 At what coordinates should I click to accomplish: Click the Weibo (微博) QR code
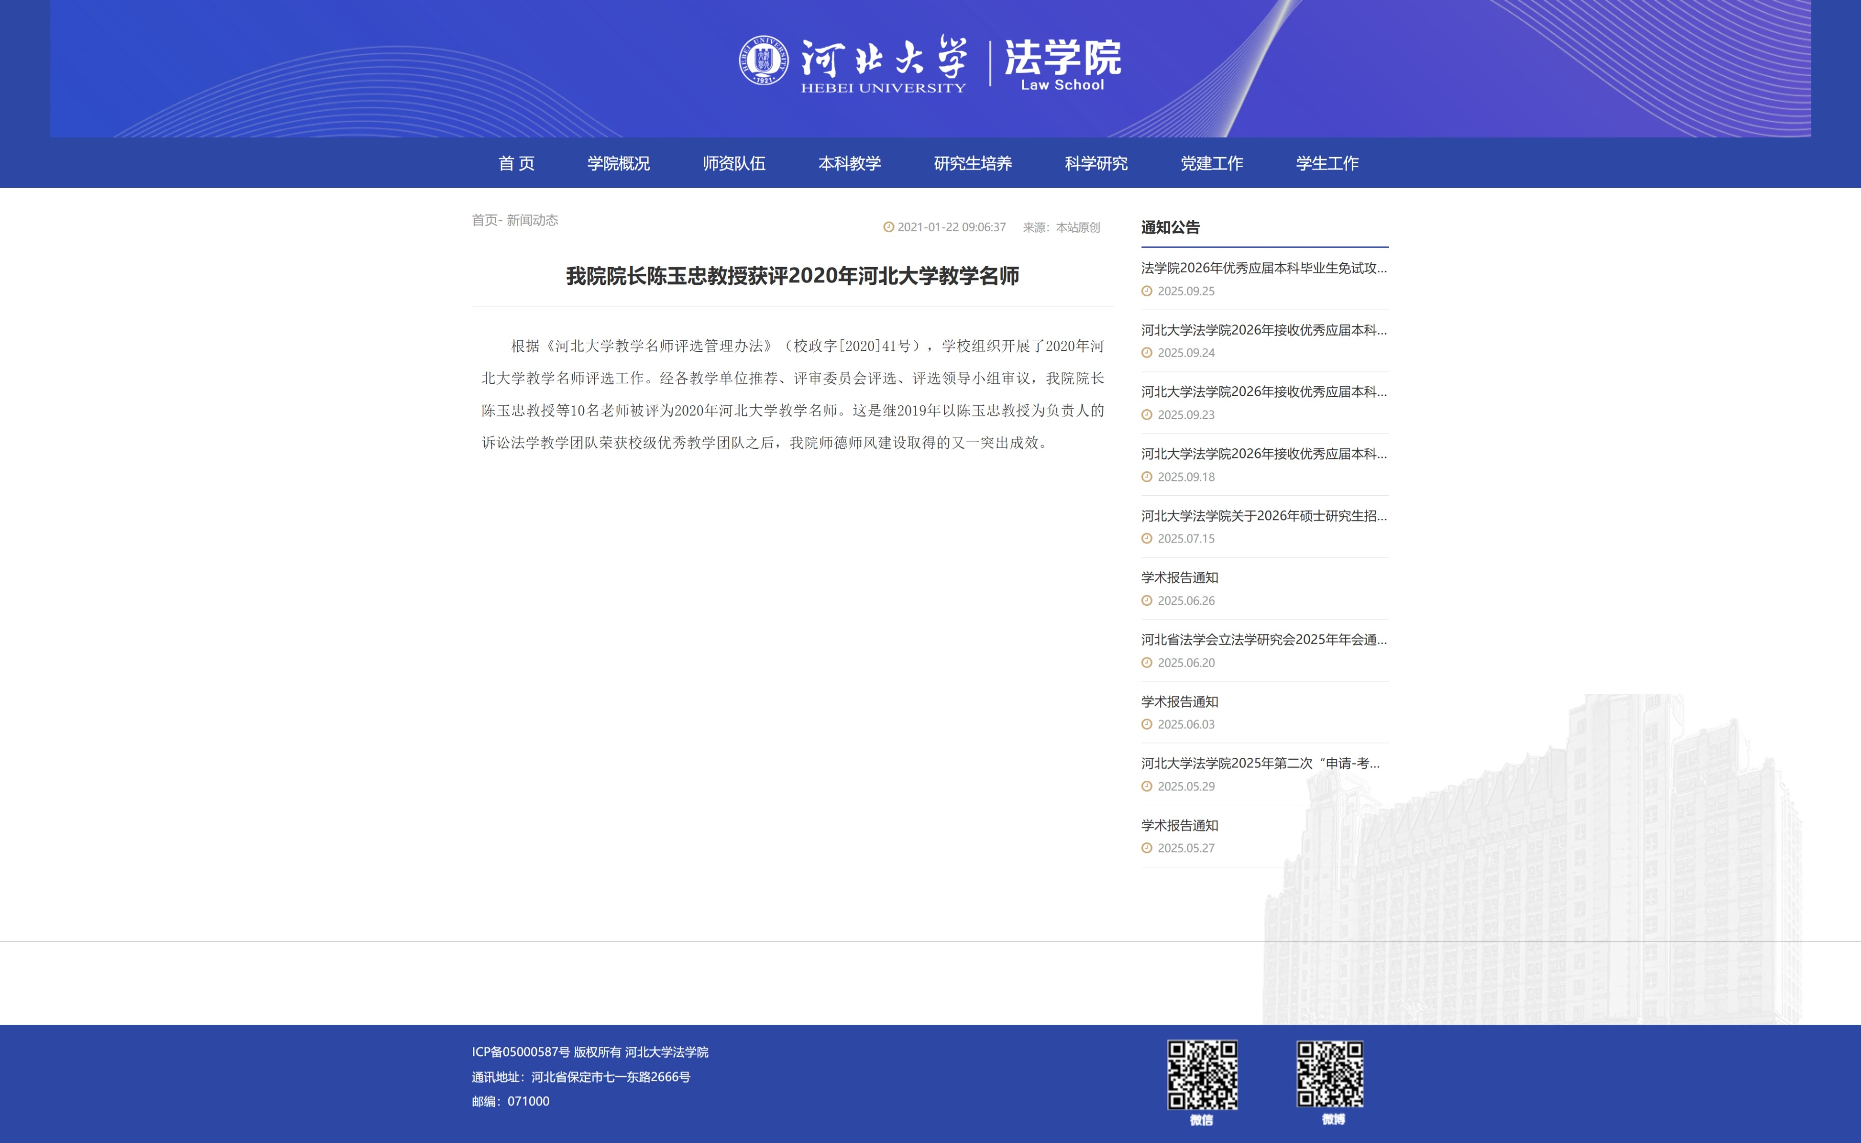click(1330, 1073)
